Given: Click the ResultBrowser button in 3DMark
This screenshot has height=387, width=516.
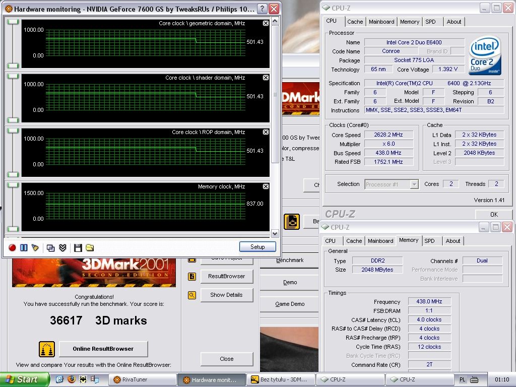Looking at the screenshot, I should pyautogui.click(x=226, y=276).
